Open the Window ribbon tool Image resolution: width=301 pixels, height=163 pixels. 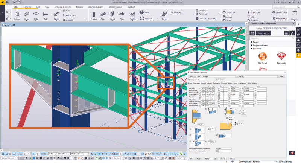pos(295,15)
